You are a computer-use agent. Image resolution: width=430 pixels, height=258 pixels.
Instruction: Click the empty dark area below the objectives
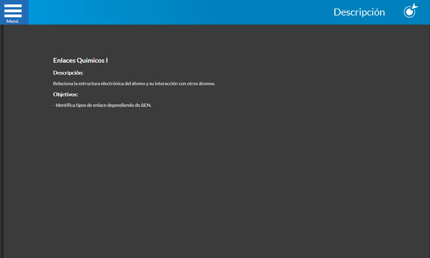(215, 183)
